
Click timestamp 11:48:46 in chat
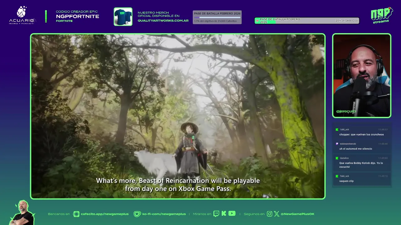point(383,144)
